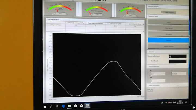
Task: Click the third gray operation button
Action: tap(169, 34)
